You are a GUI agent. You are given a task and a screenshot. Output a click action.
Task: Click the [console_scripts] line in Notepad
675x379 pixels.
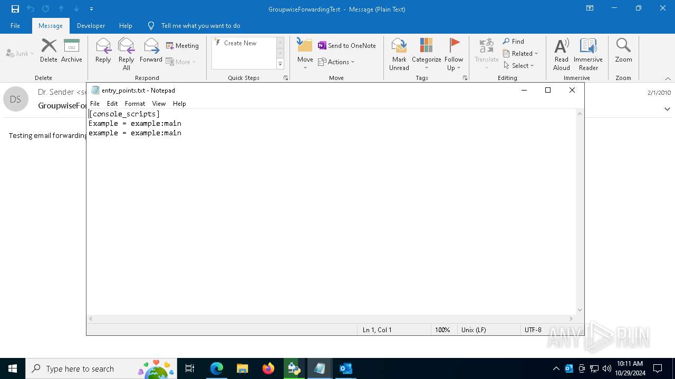pyautogui.click(x=124, y=114)
